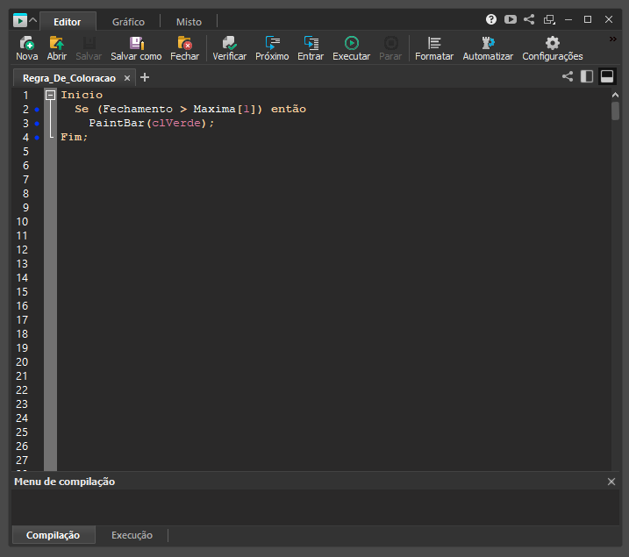Screen dimensions: 629x557
Task: Click line number 10 in the gutter
Action: tap(22, 222)
